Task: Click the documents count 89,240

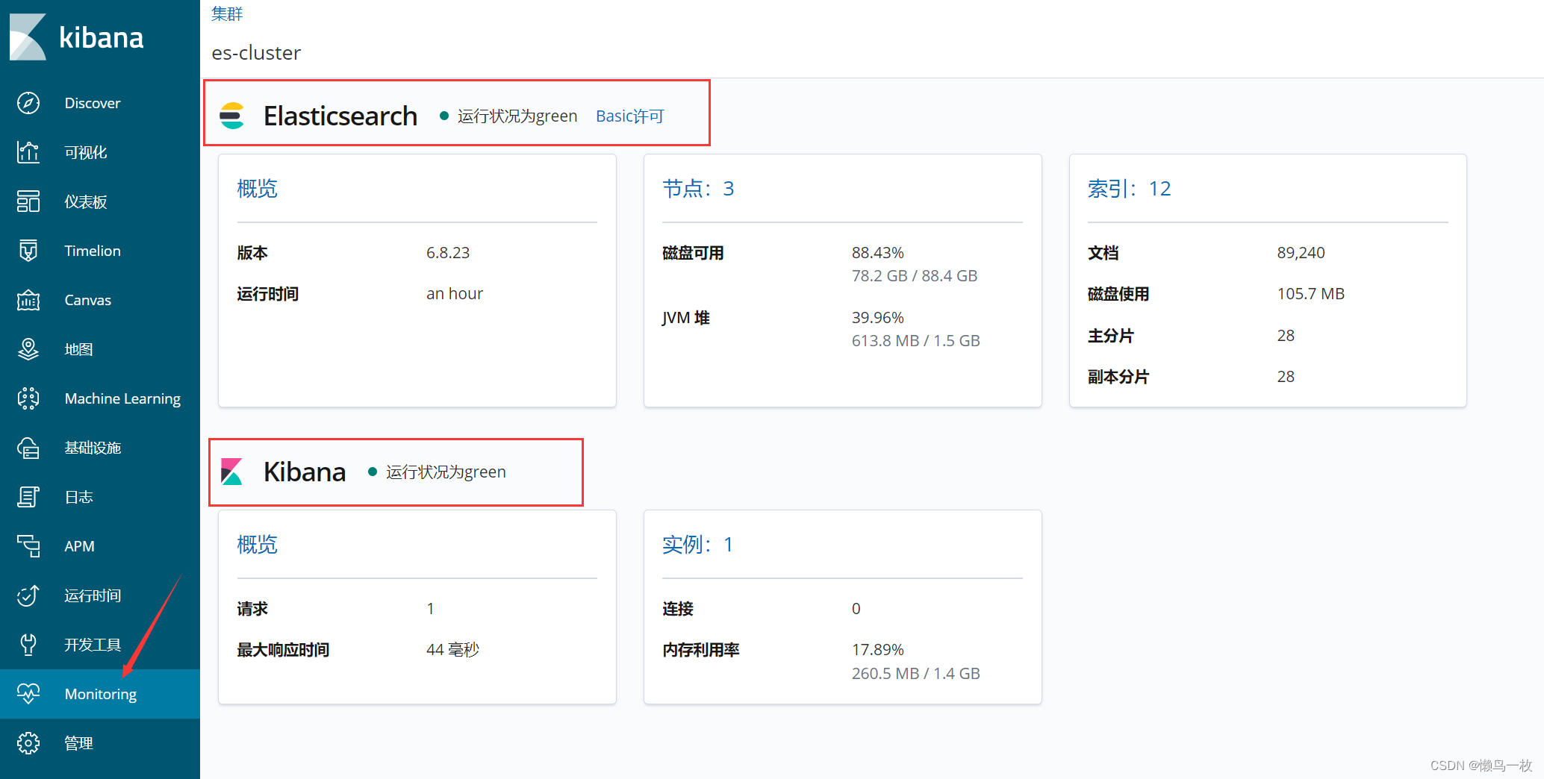Action: 1301,252
